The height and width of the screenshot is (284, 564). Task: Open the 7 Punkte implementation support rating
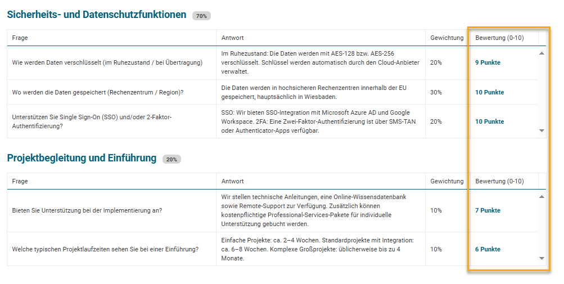point(488,210)
